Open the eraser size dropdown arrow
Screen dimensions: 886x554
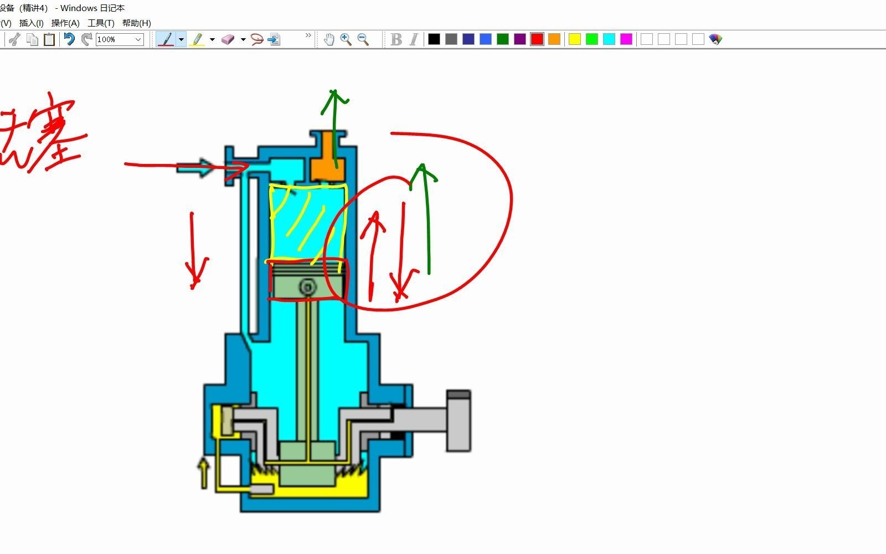pyautogui.click(x=243, y=39)
